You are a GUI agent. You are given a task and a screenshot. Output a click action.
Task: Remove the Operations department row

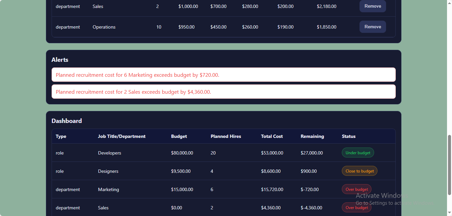pyautogui.click(x=372, y=27)
